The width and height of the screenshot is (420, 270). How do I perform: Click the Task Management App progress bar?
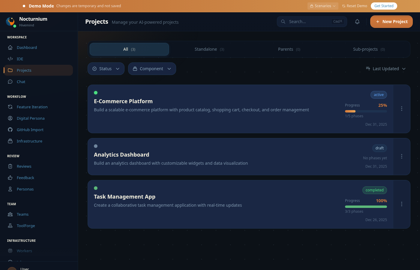tap(366, 207)
